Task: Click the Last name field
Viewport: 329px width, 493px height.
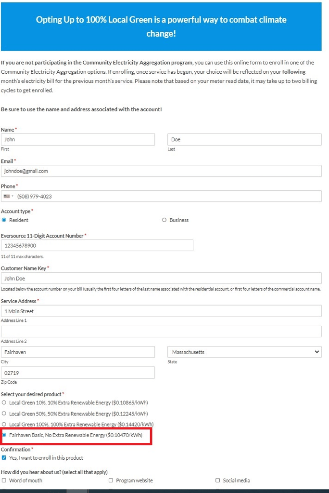Action: (x=244, y=140)
